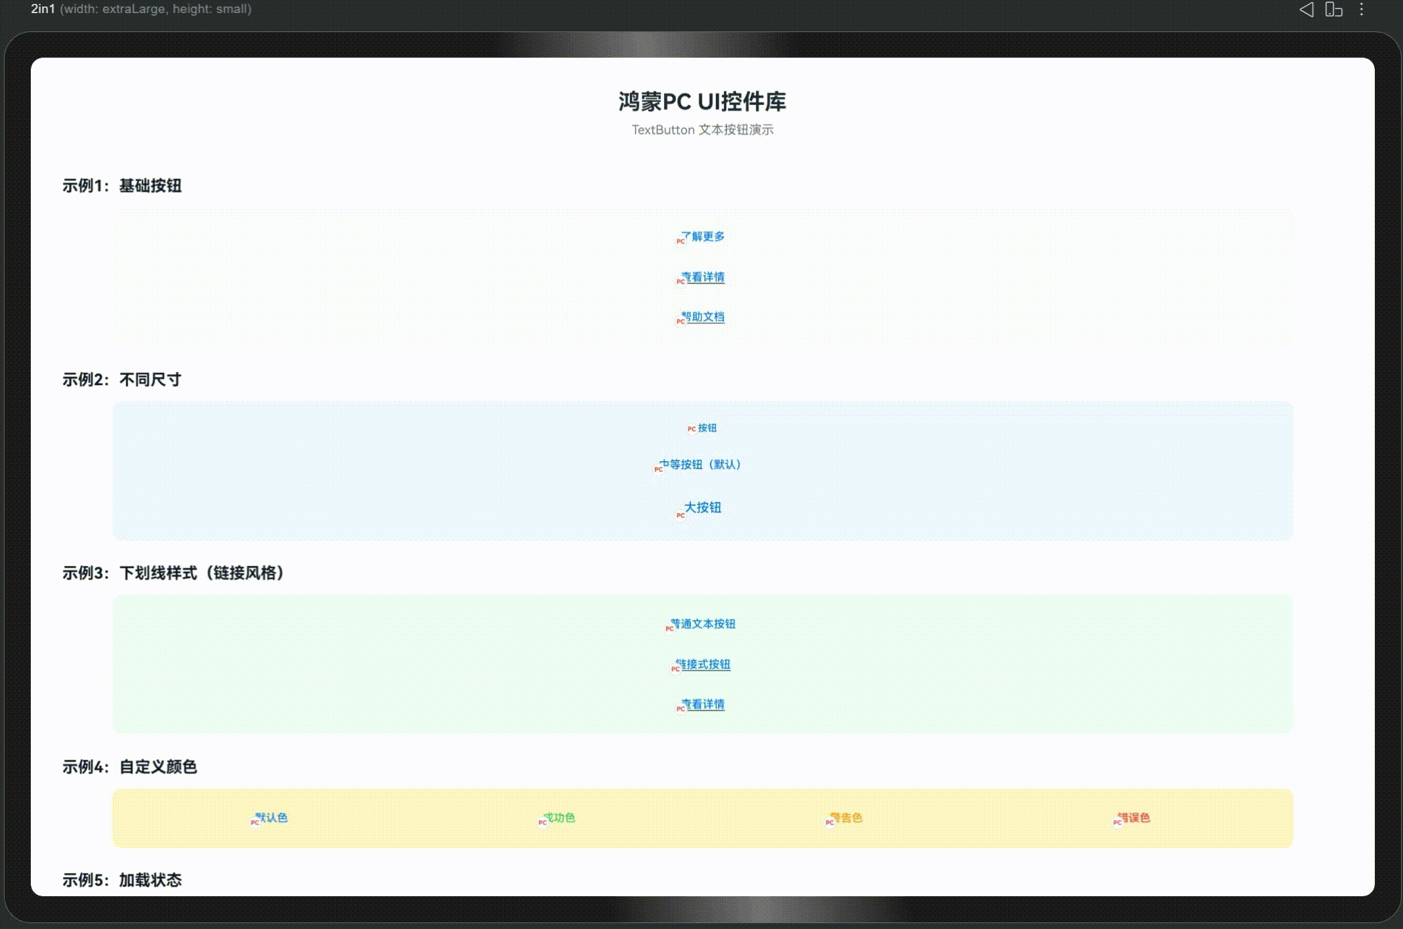Click the PC icon beside 大按钮

tap(681, 515)
